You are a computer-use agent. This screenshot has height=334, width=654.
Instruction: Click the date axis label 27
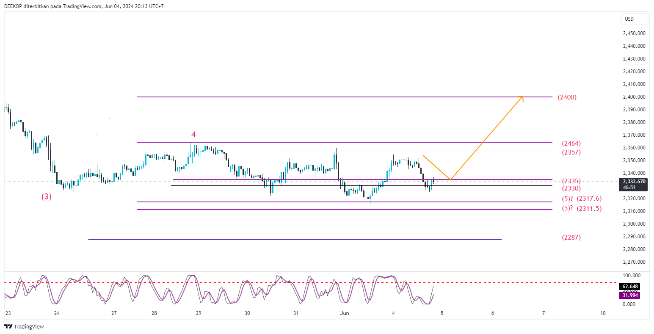point(114,314)
